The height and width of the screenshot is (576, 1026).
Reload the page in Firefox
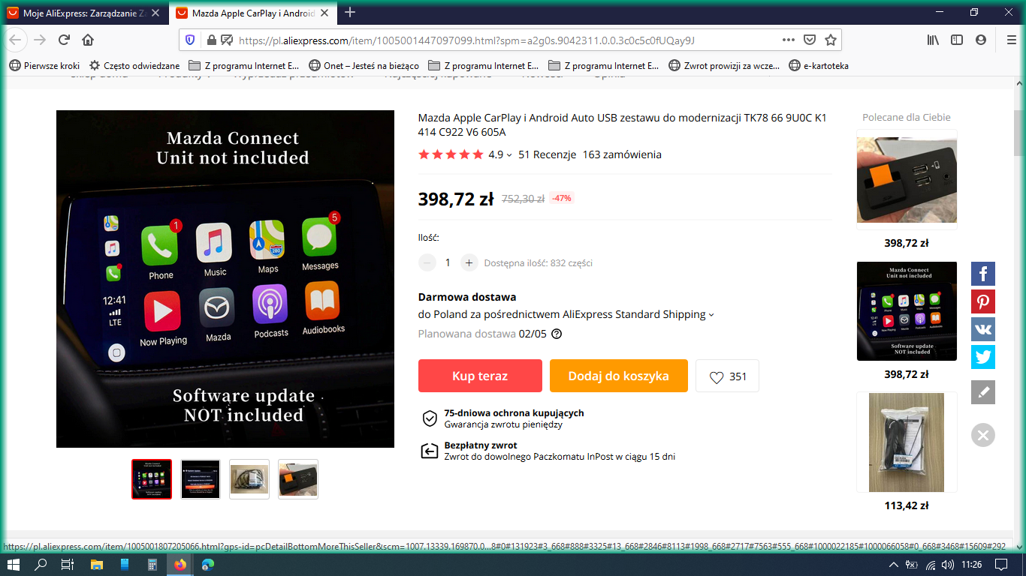(x=64, y=40)
